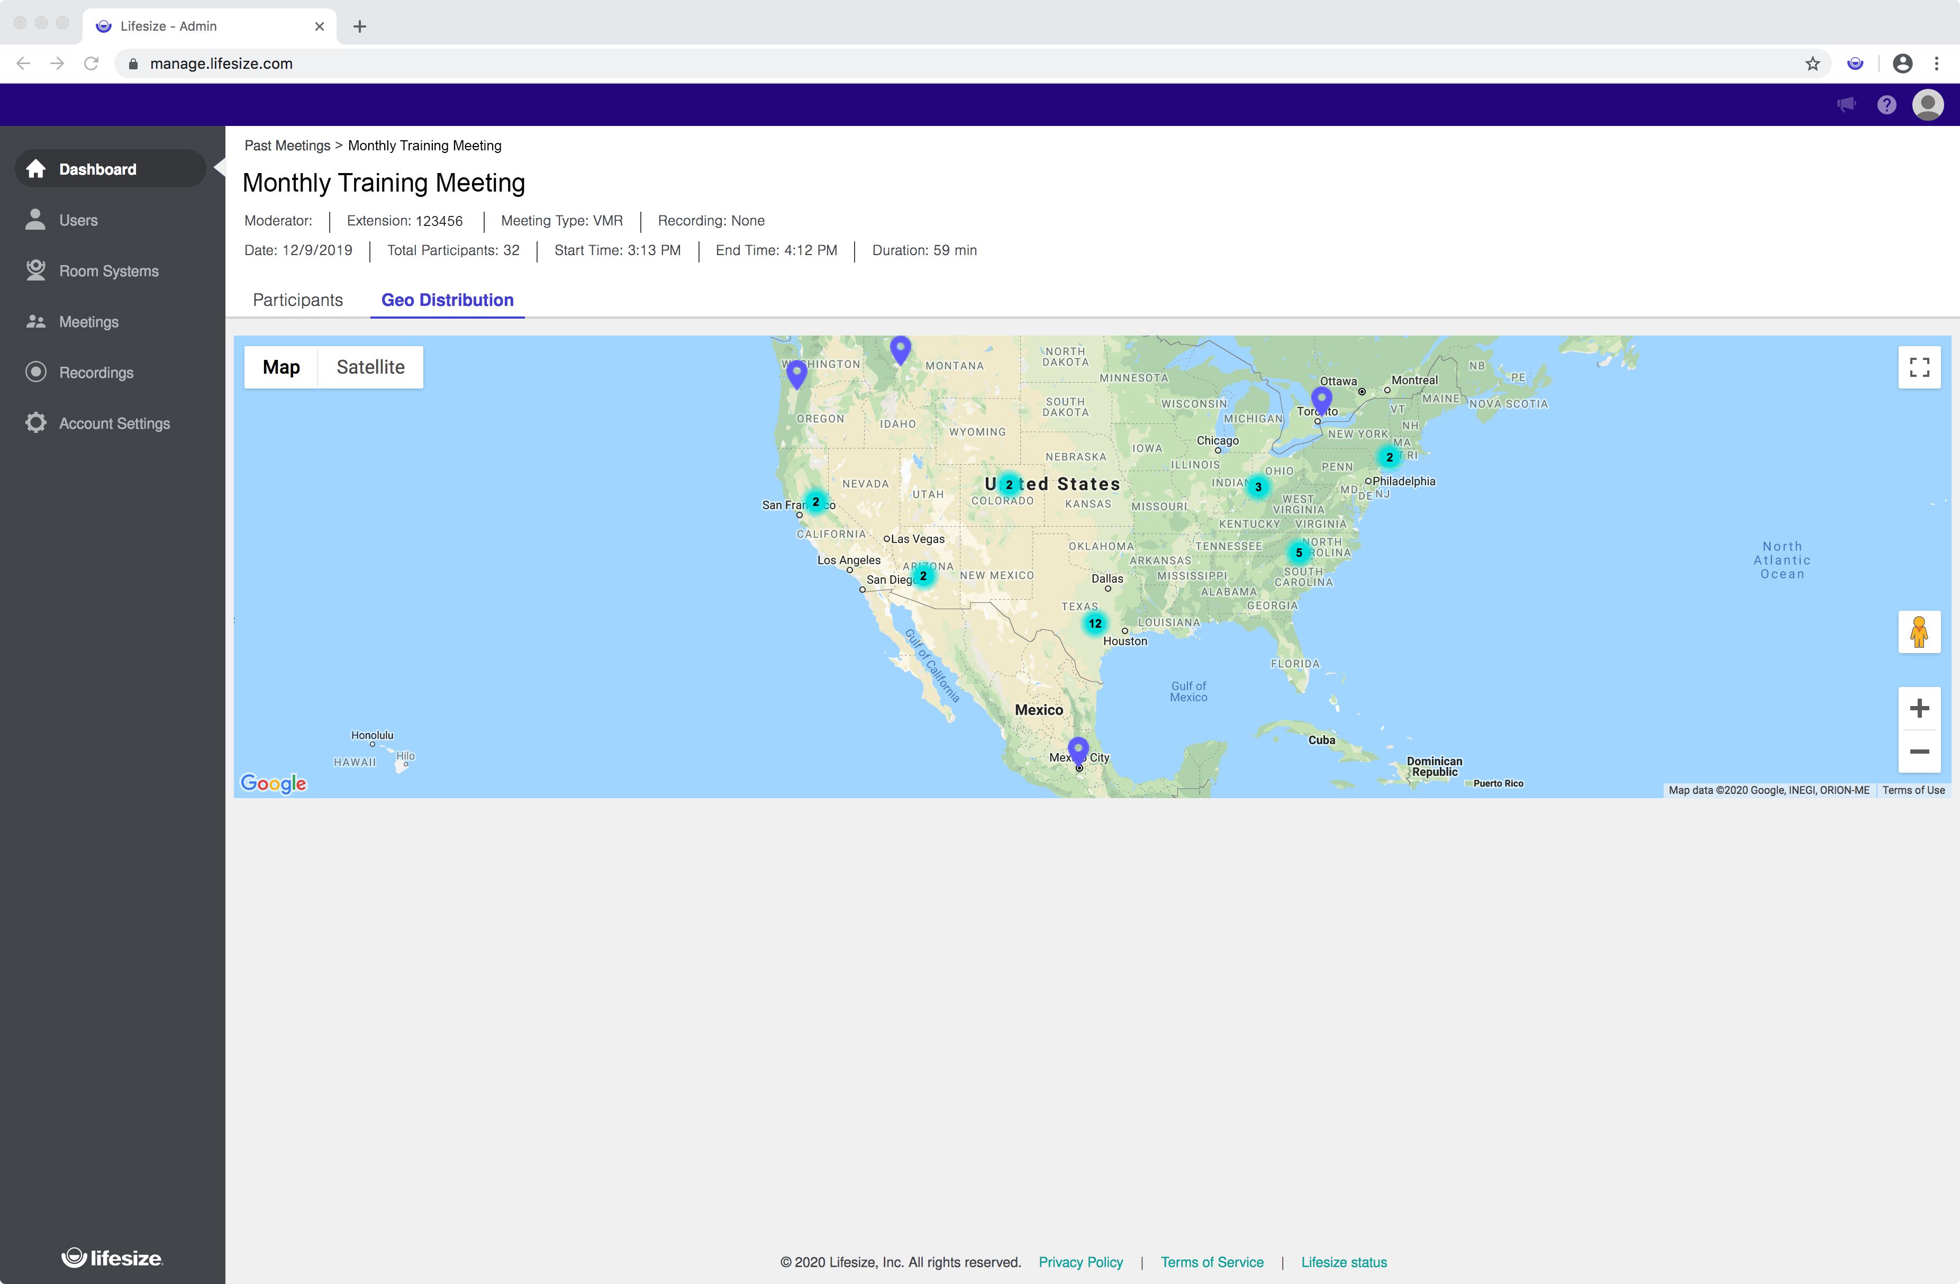Select the Geo Distribution tab
1960x1284 pixels.
(x=447, y=300)
